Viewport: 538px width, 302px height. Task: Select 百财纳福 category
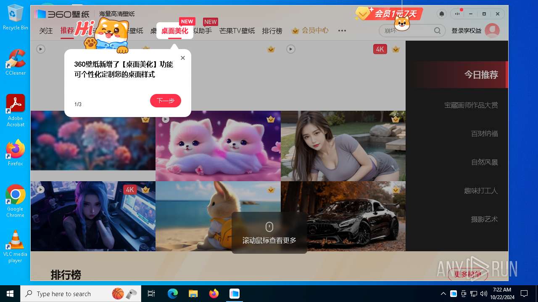click(x=485, y=133)
